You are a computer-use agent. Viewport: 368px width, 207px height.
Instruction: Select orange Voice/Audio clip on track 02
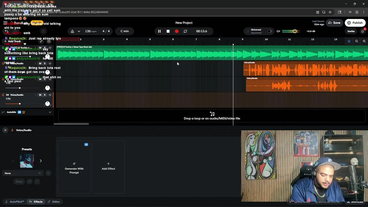(x=306, y=69)
